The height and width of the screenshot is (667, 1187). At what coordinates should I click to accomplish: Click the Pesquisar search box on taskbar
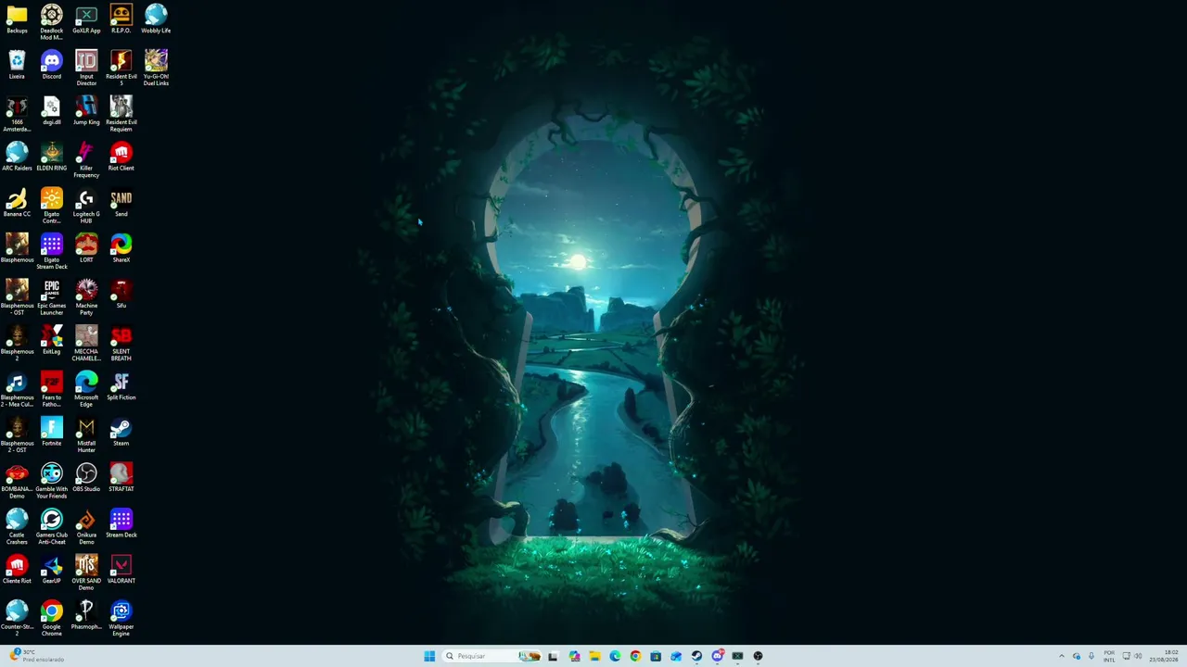(492, 656)
